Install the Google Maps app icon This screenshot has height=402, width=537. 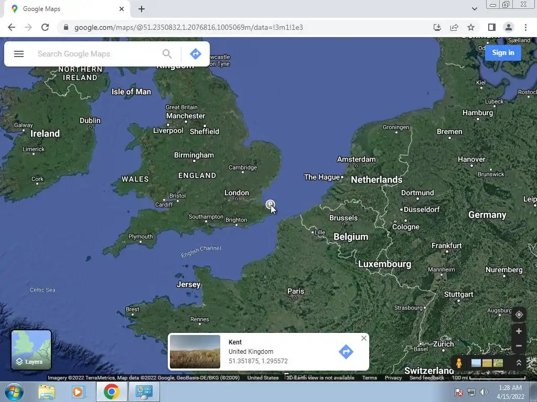437,27
